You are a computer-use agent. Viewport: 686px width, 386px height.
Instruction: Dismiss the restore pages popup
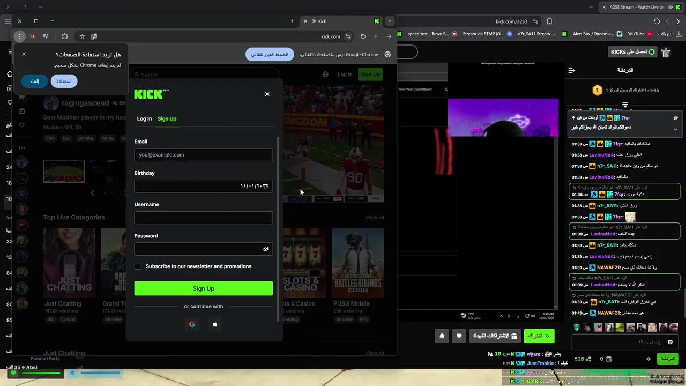pos(24,54)
